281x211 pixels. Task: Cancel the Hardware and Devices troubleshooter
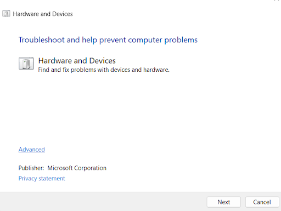coord(262,202)
